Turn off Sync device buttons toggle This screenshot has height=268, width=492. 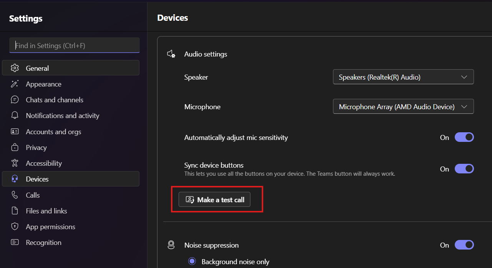click(x=464, y=169)
